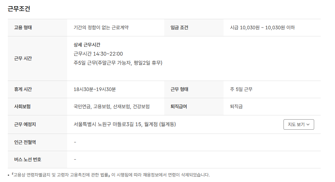Select the 주5일 근무 weekend availability line

[118, 63]
